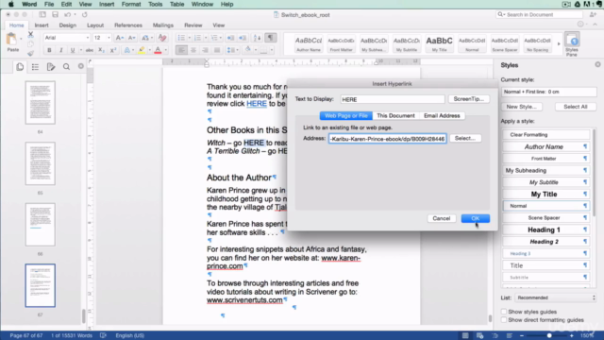Show thumbnails pane in sidebar
Image resolution: width=604 pixels, height=340 pixels.
(20, 67)
